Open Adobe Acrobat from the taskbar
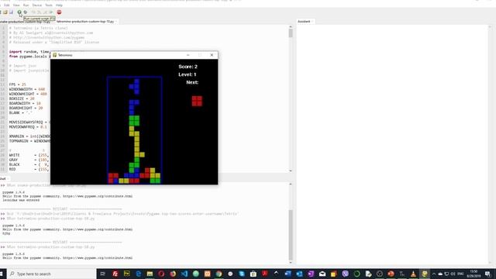 [265, 274]
